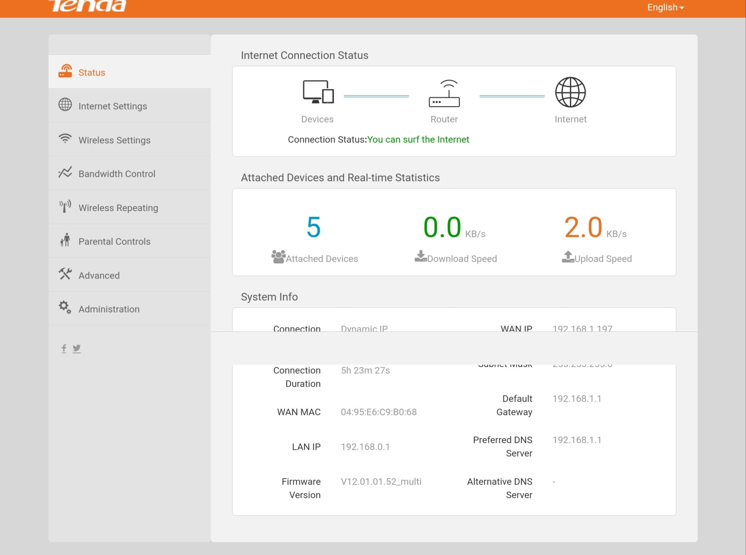Open the Wireless Settings menu
746x555 pixels.
[x=114, y=140]
